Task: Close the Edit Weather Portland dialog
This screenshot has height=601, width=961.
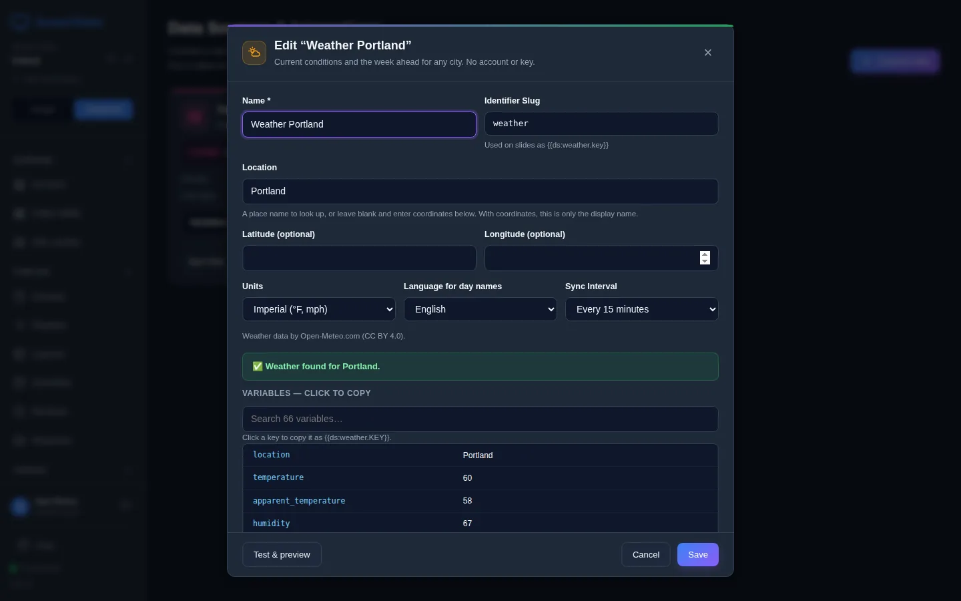Action: coord(708,53)
